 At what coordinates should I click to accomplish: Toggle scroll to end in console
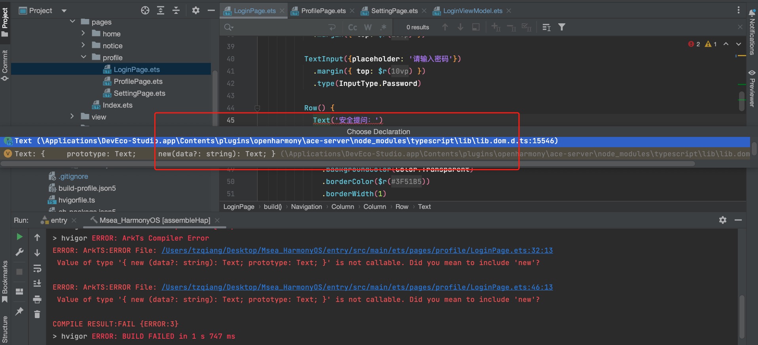pyautogui.click(x=37, y=283)
